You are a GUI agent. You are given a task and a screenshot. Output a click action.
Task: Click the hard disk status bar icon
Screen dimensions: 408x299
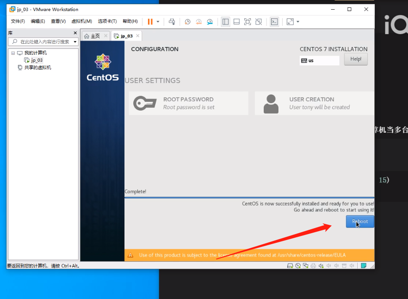290,266
